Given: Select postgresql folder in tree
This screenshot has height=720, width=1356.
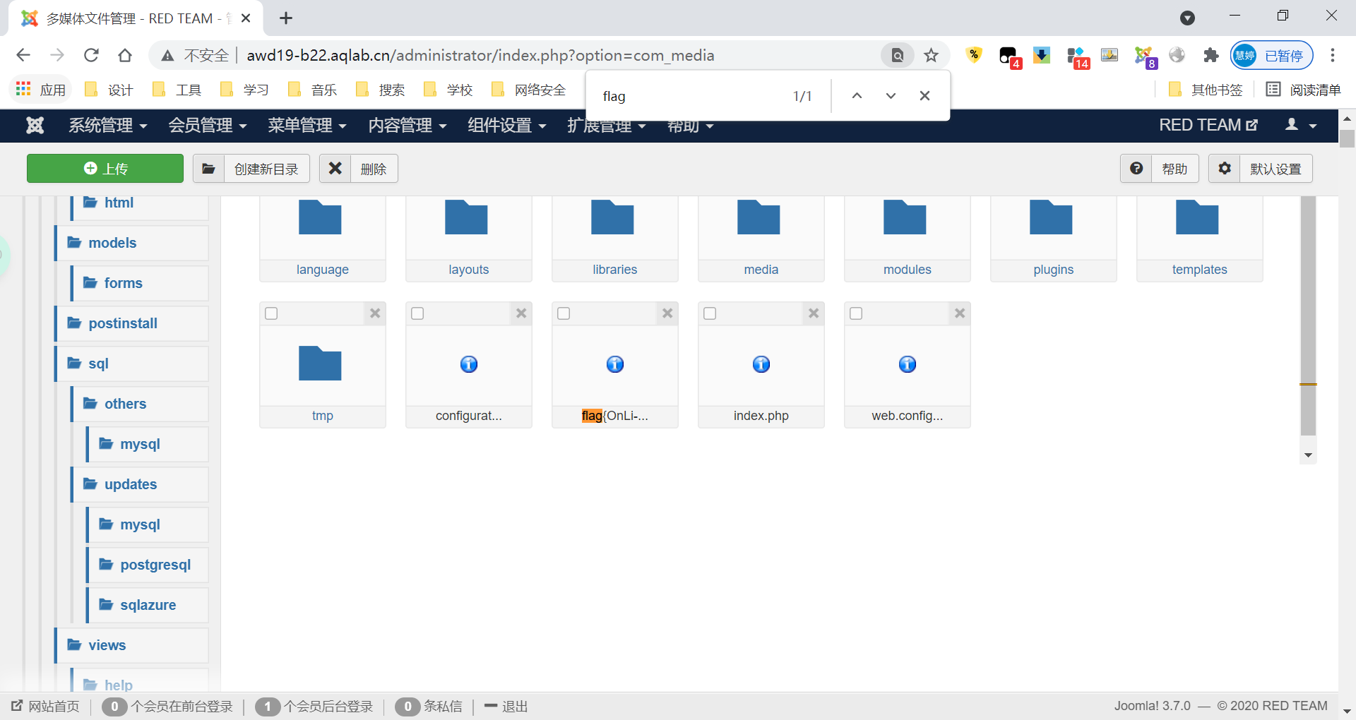Looking at the screenshot, I should 148,565.
